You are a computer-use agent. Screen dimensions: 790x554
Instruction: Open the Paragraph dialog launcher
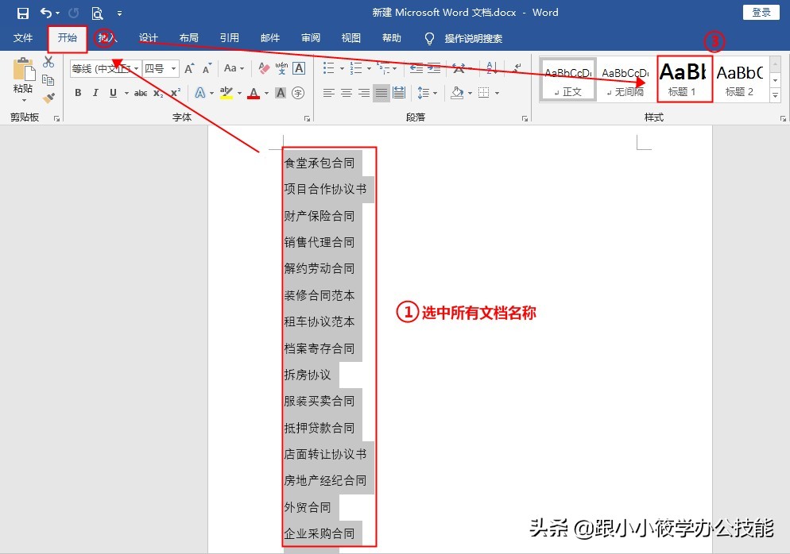click(525, 119)
